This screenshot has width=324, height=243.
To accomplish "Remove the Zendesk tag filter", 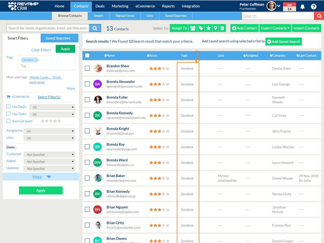I will pyautogui.click(x=37, y=60).
